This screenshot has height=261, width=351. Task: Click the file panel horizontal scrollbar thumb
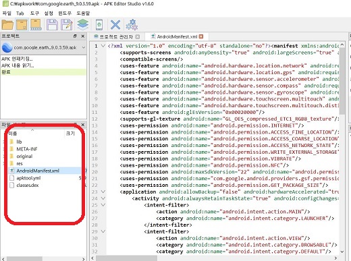click(24, 259)
